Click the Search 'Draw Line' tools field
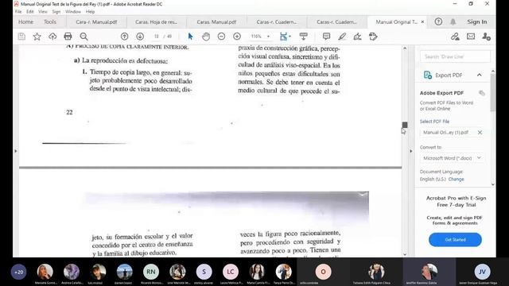This screenshot has width=509, height=286. [455, 56]
